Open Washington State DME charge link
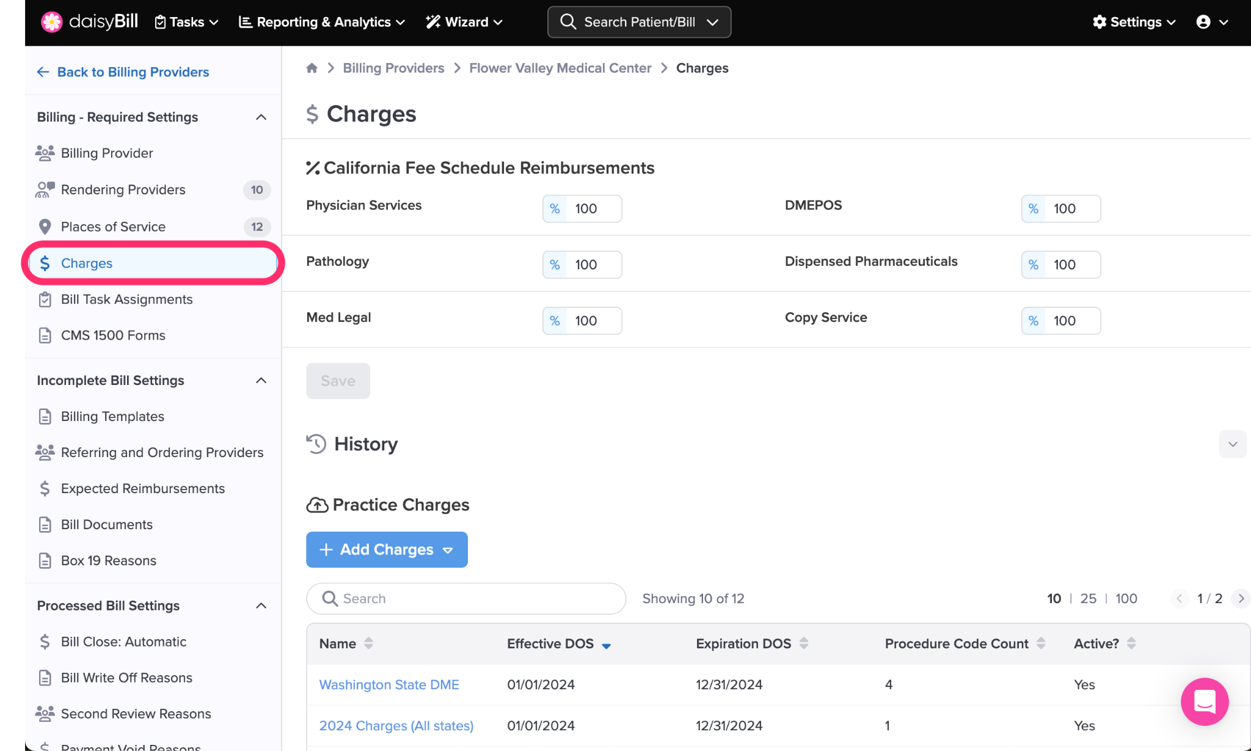This screenshot has width=1251, height=751. [388, 684]
